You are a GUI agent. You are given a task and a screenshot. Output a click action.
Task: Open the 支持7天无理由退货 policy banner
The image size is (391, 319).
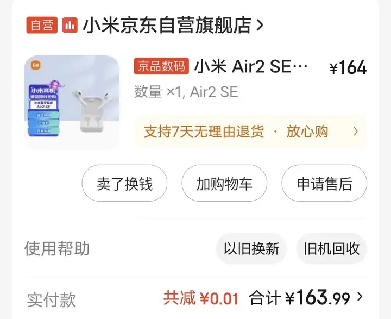250,132
